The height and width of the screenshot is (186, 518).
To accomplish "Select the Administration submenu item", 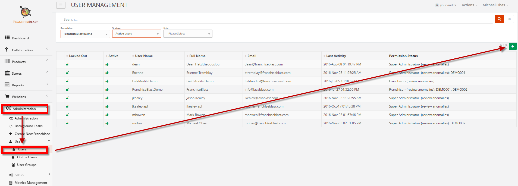I will click(26, 118).
